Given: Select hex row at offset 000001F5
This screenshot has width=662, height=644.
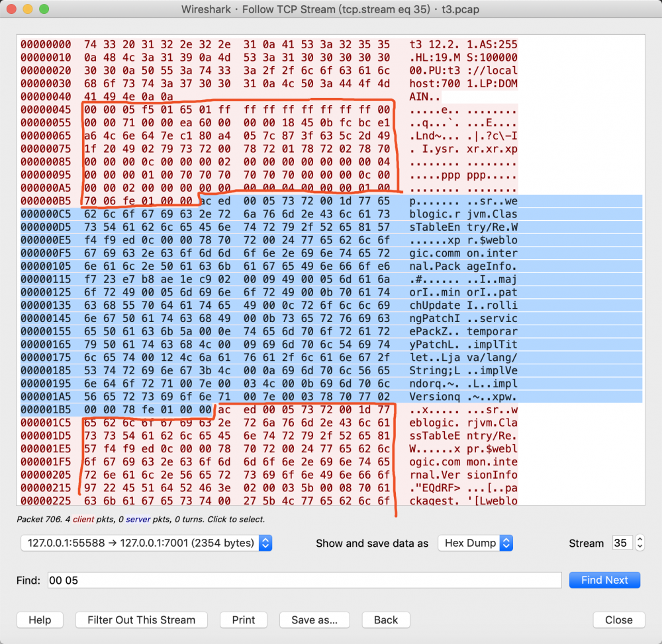Looking at the screenshot, I should click(x=269, y=462).
